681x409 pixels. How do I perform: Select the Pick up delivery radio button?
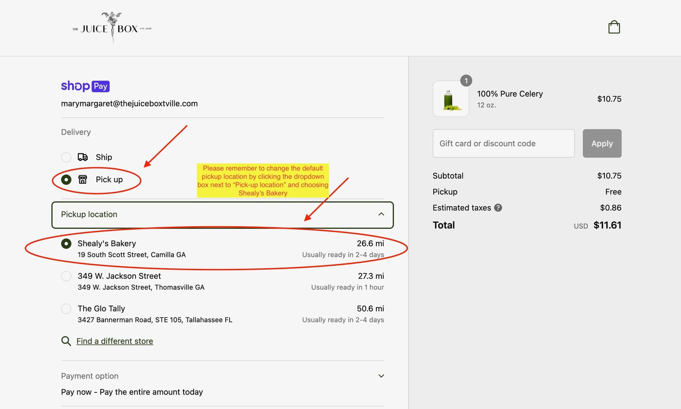pos(66,180)
